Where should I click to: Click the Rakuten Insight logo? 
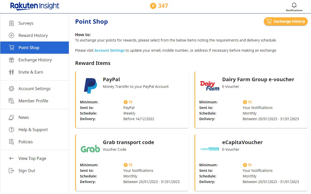tap(35, 6)
